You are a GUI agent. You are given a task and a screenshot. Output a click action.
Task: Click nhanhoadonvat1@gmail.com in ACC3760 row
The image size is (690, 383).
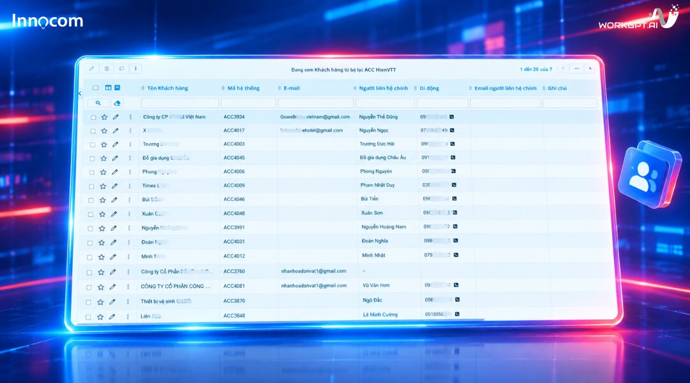click(314, 271)
